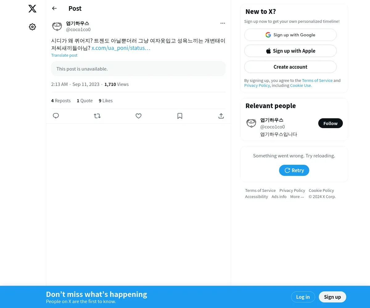Click the post author's avatar
Viewport: 370px width, 308px height.
pos(57,26)
